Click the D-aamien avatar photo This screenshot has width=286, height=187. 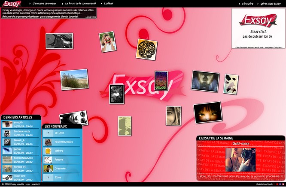48,169
